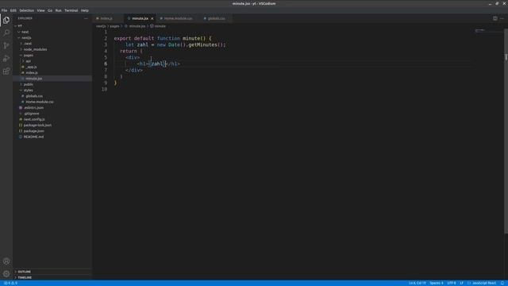The height and width of the screenshot is (286, 508).
Task: Open editor More Actions ellipsis
Action: tap(502, 18)
